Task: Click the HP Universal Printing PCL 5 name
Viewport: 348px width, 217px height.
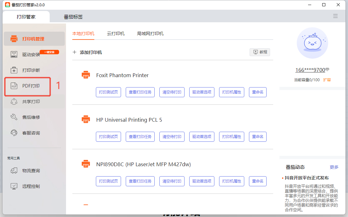Action: [129, 120]
